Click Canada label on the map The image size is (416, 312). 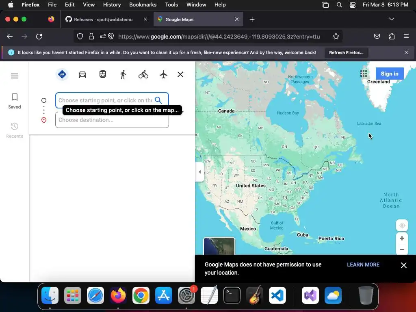point(226,111)
